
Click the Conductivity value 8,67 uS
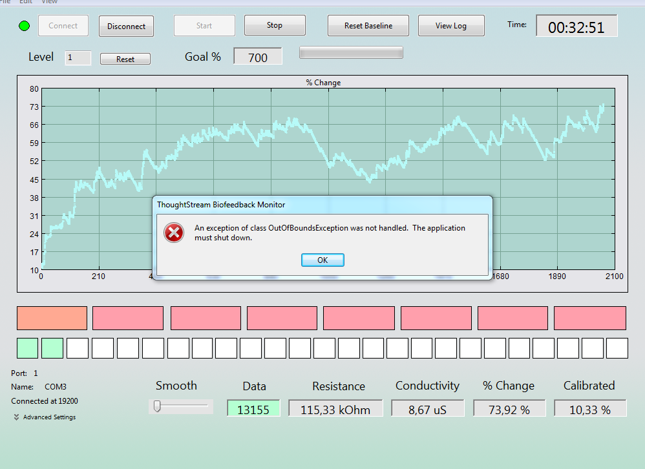(427, 408)
